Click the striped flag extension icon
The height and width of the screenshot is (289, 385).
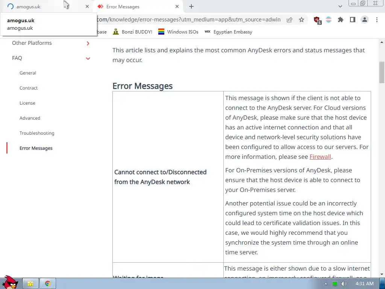point(329,20)
